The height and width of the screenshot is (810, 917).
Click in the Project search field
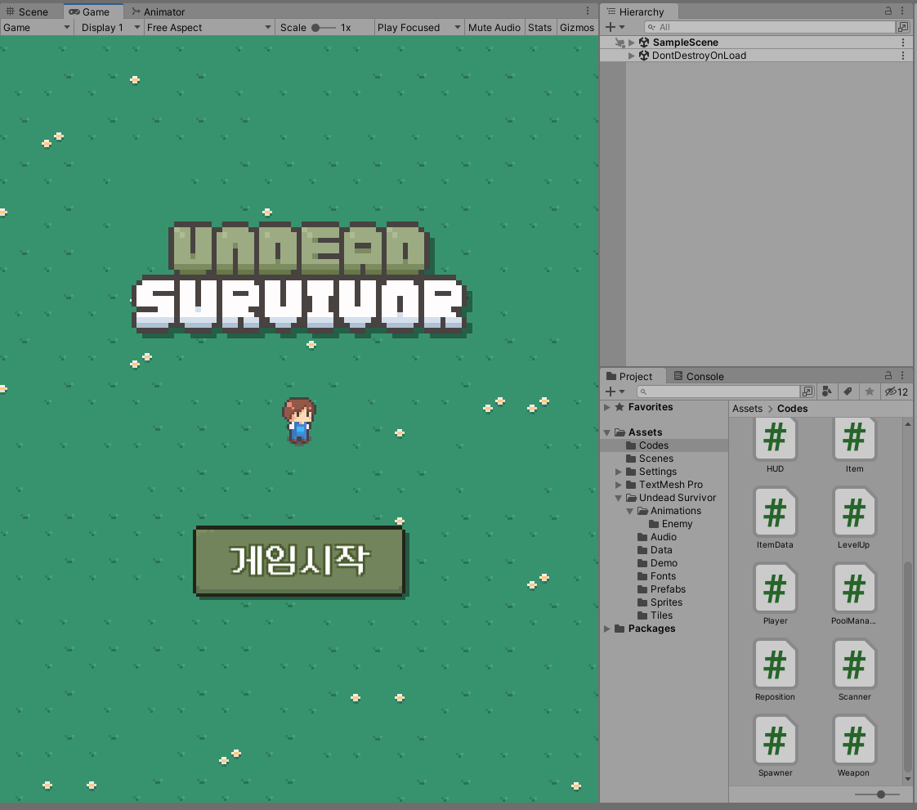[x=718, y=392]
